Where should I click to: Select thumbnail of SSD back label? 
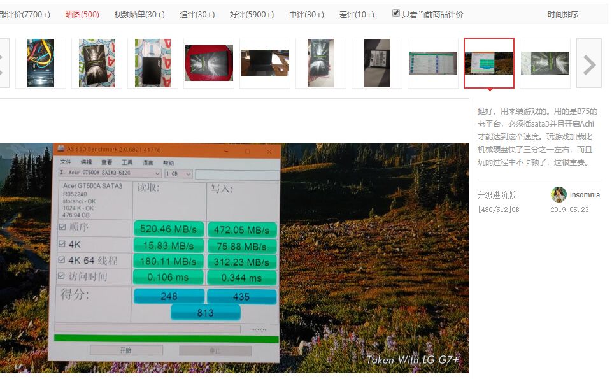click(x=376, y=63)
